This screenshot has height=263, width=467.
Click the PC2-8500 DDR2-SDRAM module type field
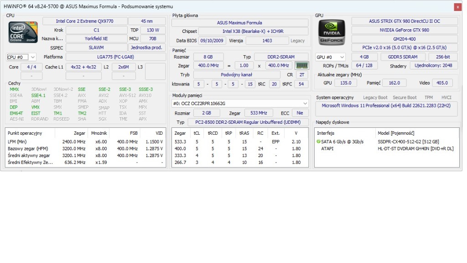pos(248,122)
